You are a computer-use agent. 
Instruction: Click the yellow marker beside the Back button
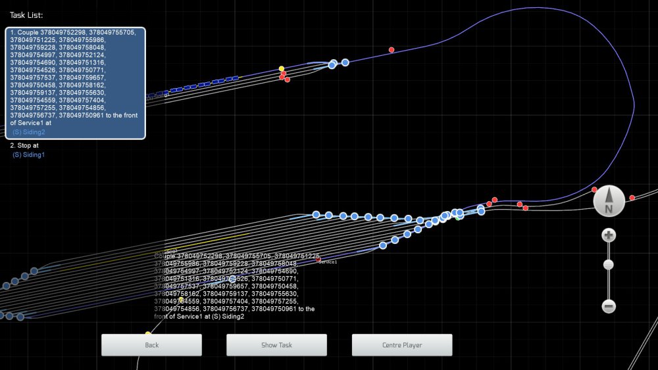[148, 334]
